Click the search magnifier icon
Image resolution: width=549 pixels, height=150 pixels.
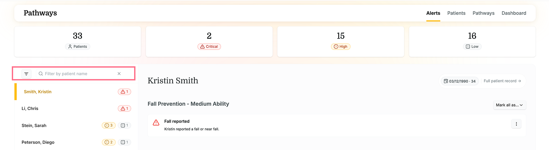click(41, 74)
